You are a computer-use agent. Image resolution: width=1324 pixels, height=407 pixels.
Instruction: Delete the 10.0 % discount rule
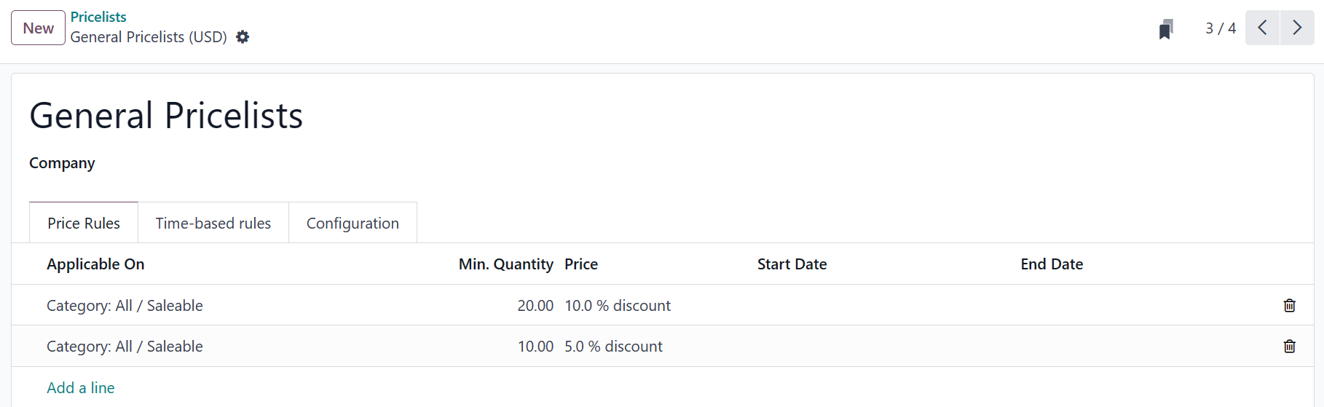tap(1289, 306)
